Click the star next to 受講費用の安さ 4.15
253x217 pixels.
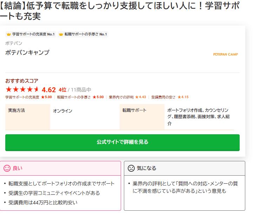coord(179,97)
